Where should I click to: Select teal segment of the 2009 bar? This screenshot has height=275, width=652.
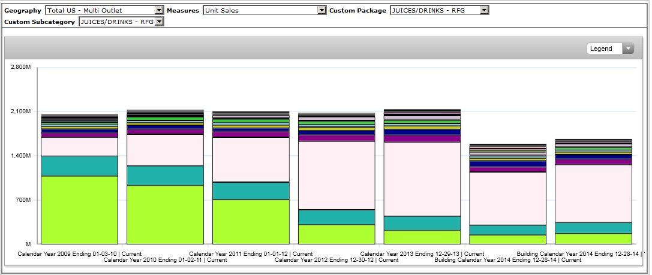80,166
